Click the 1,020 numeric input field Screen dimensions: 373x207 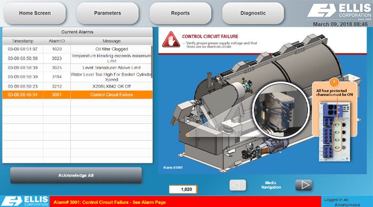click(x=183, y=189)
